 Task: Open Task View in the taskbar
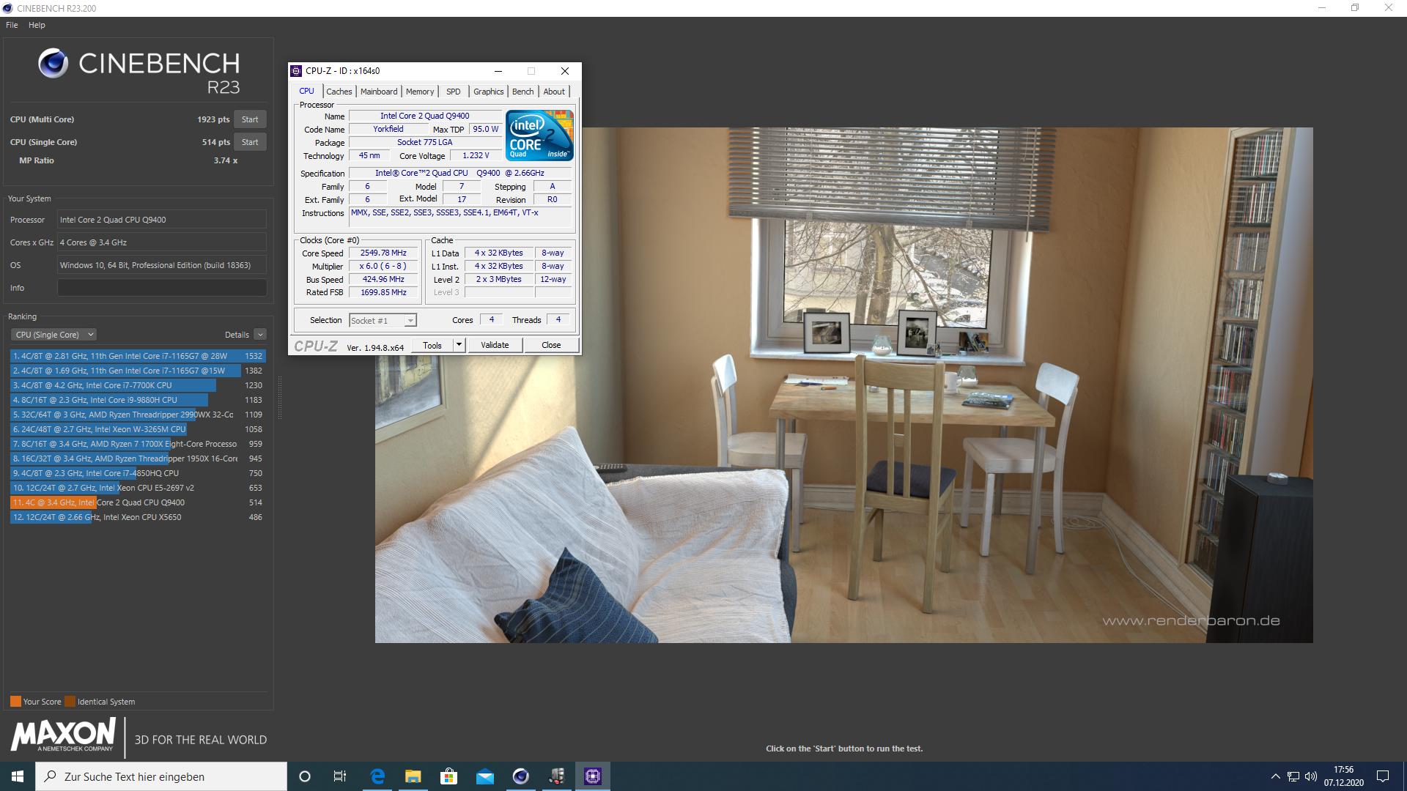(340, 776)
